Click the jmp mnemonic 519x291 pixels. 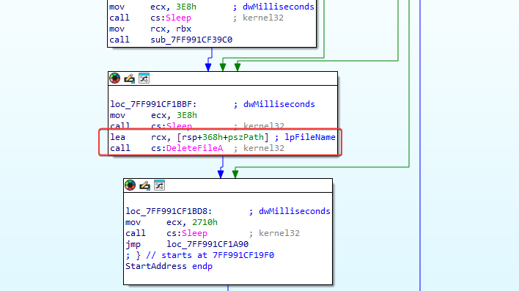coord(133,244)
